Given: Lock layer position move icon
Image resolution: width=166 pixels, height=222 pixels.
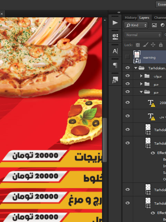Looking at the screenshot, I should point(153,45).
